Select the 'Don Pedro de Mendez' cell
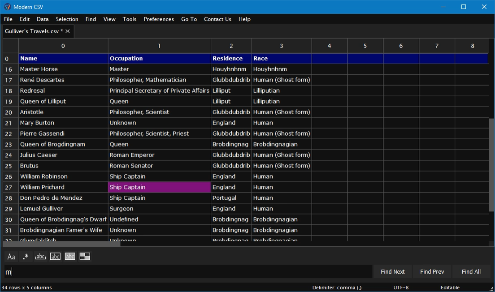Image resolution: width=495 pixels, height=292 pixels. (x=63, y=198)
